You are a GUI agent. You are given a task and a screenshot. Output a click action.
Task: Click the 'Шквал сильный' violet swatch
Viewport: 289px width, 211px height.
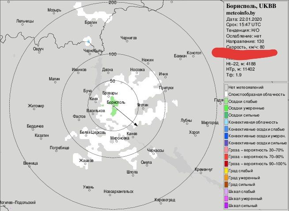(226, 205)
